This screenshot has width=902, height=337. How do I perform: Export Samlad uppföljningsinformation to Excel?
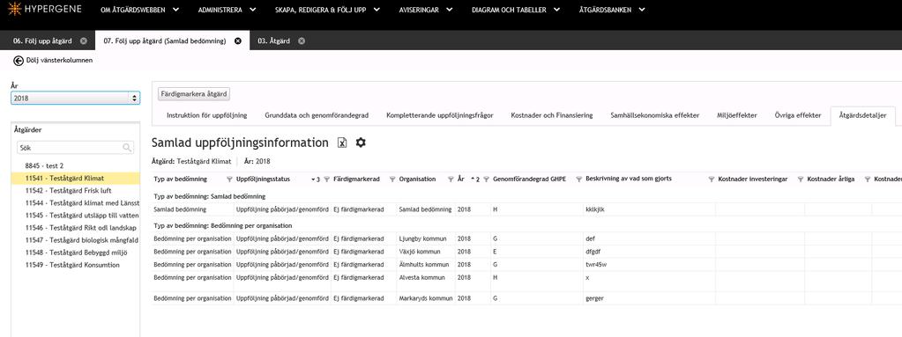[342, 143]
